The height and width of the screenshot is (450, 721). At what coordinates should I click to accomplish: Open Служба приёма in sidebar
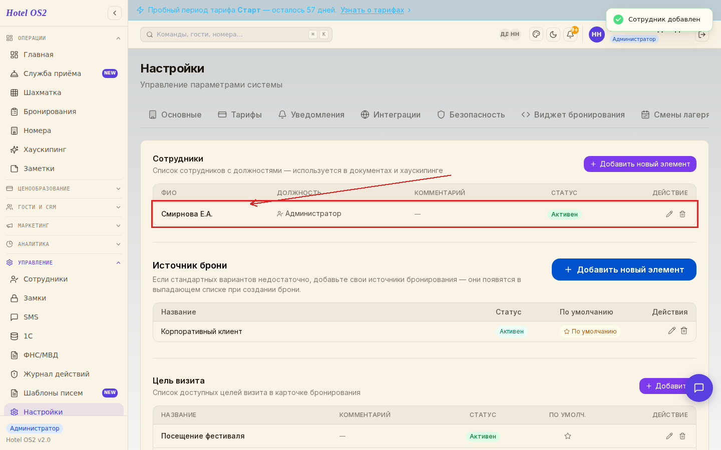[x=64, y=73]
